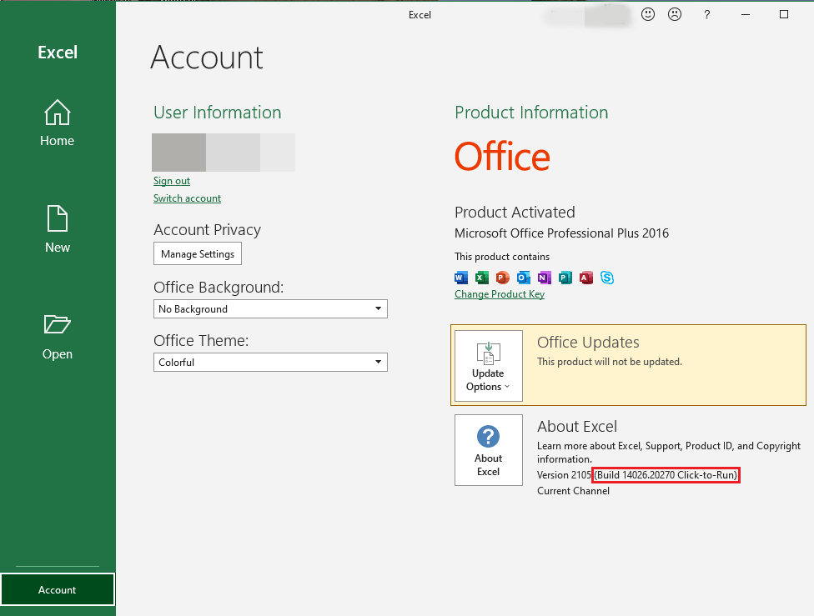Open the Home page in the sidebar
The image size is (814, 616).
57,123
